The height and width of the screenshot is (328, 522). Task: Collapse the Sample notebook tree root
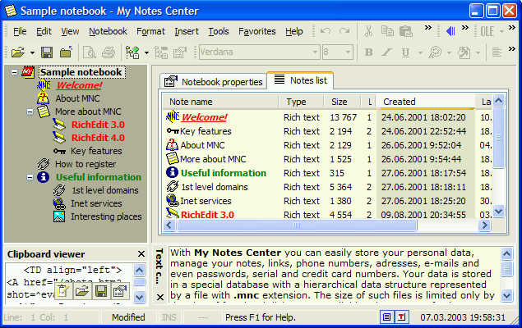pos(14,72)
